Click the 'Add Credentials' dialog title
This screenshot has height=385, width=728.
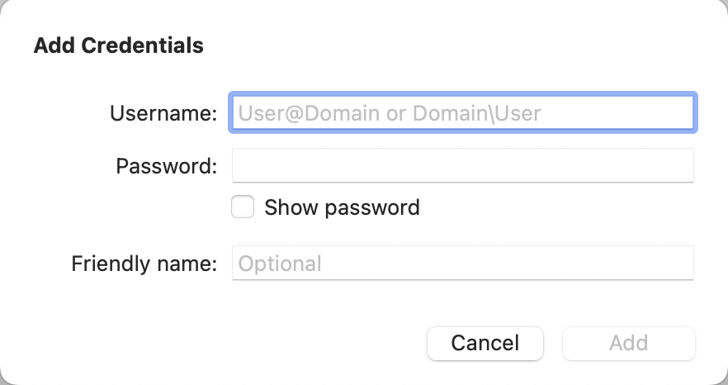tap(118, 45)
